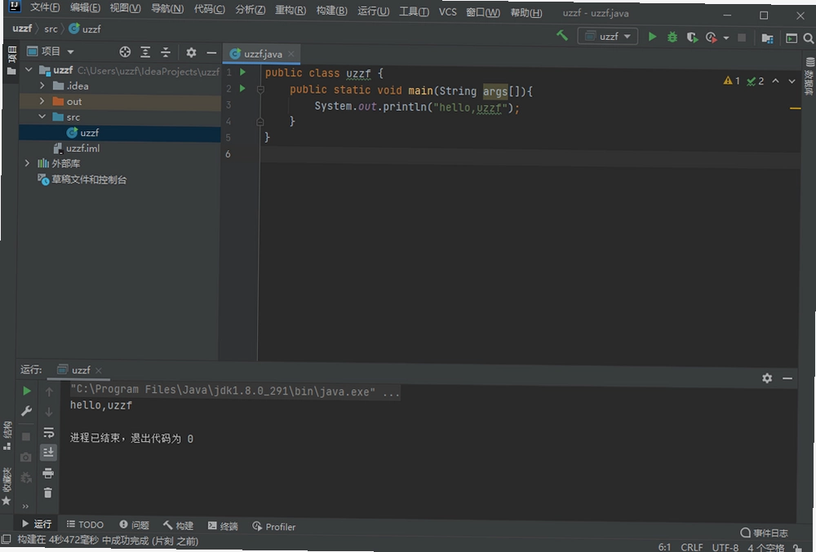Collapse the src folder

pyautogui.click(x=42, y=117)
